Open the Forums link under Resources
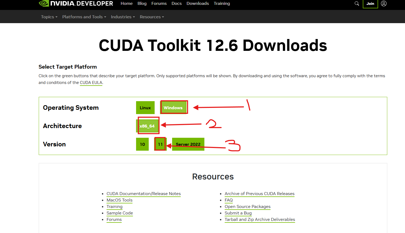 114,220
